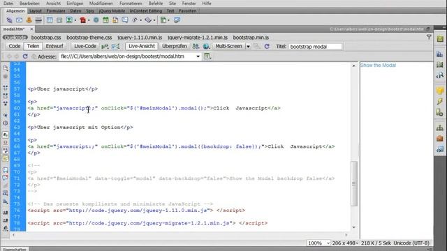Click the insert date calendar icon
Image resolution: width=447 pixels, height=251 pixels.
click(x=105, y=20)
